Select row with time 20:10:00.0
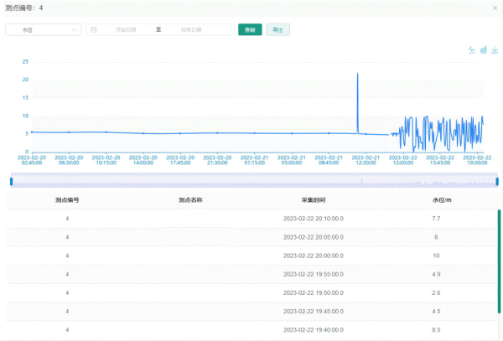The image size is (503, 341). tap(251, 219)
